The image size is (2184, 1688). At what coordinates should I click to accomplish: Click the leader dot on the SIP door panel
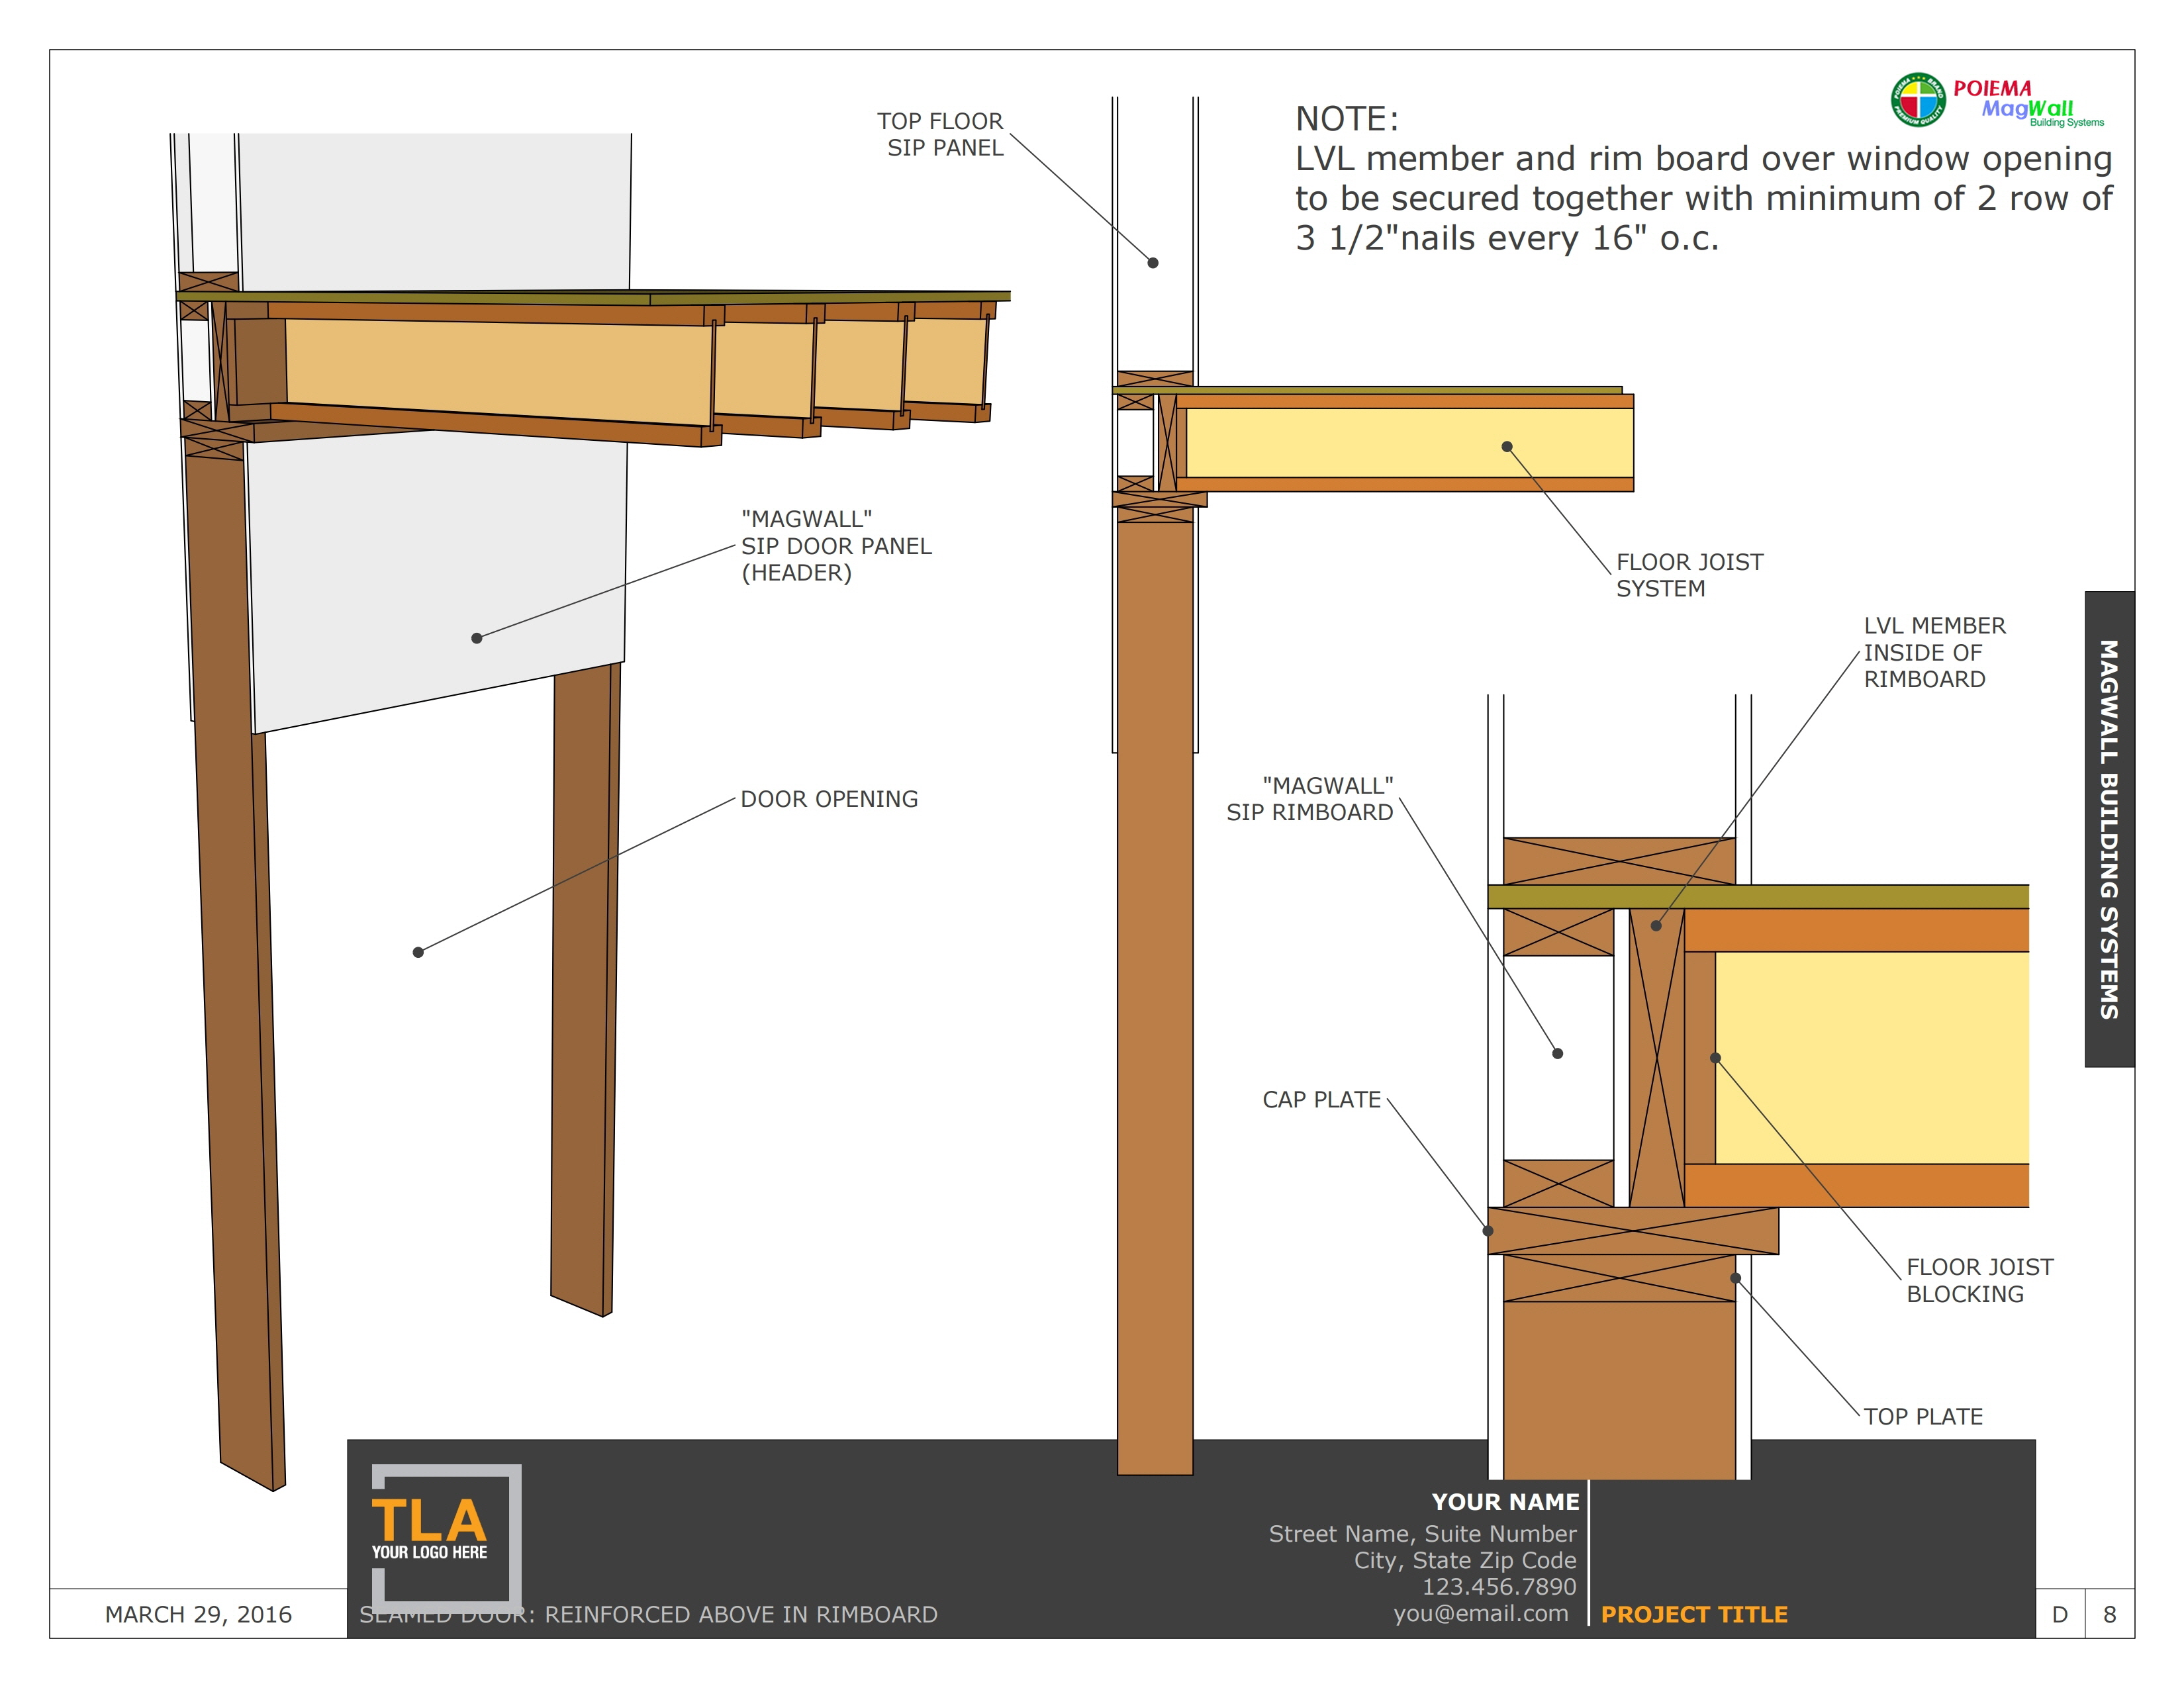point(477,638)
